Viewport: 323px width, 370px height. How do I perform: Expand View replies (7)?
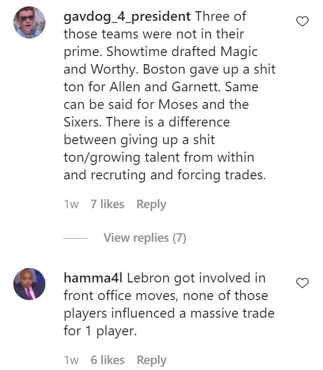(x=145, y=238)
